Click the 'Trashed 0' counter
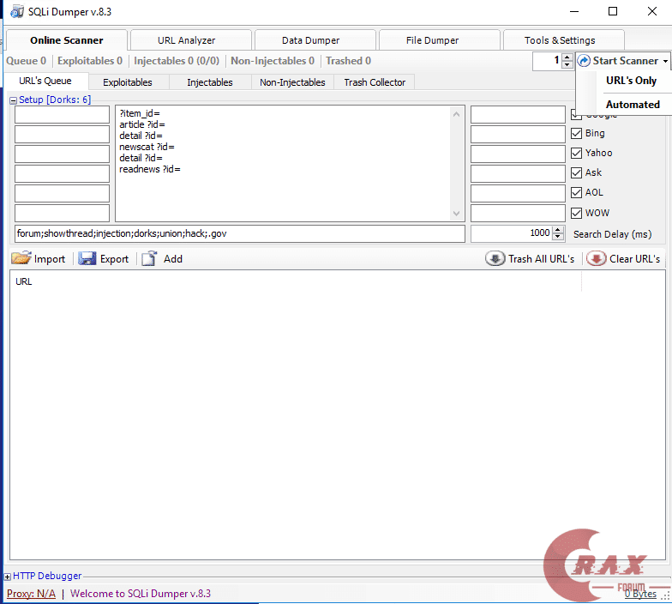Image resolution: width=672 pixels, height=604 pixels. [348, 61]
